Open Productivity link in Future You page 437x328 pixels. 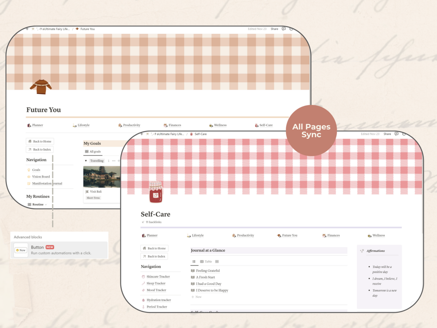pos(129,125)
